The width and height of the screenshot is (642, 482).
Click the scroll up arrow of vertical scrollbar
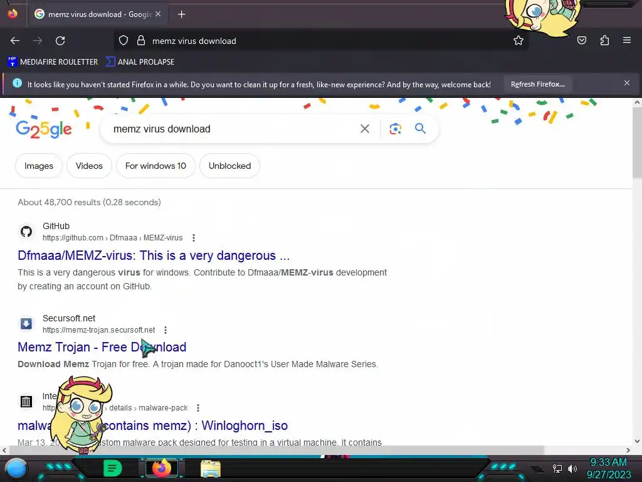click(637, 102)
